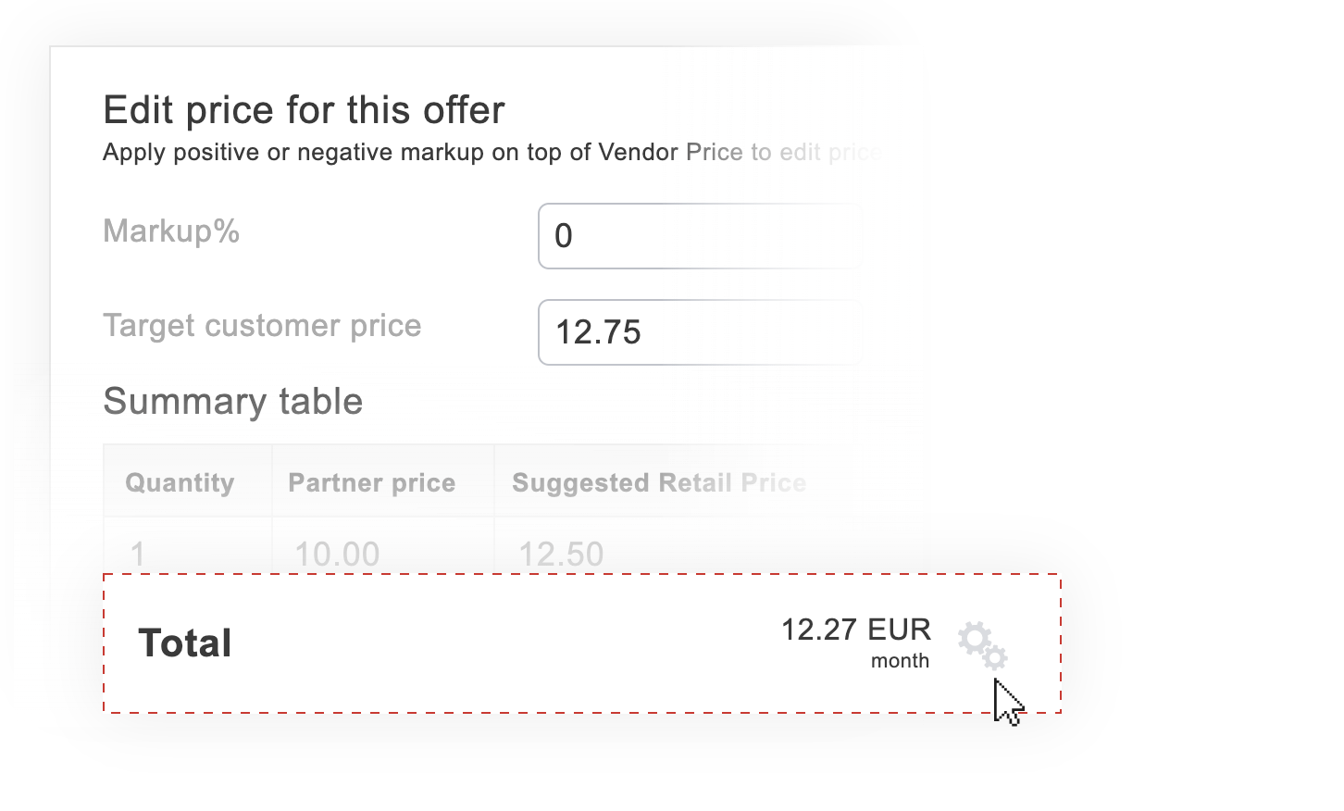Viewport: 1344px width, 811px height.
Task: Select the Partner price column header
Action: coord(371,481)
